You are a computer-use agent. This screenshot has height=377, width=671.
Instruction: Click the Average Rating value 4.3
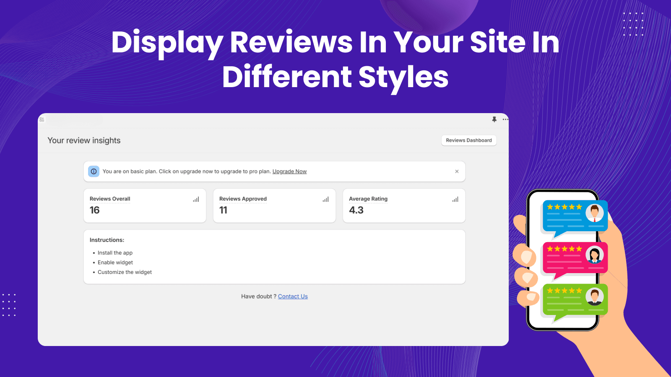356,210
